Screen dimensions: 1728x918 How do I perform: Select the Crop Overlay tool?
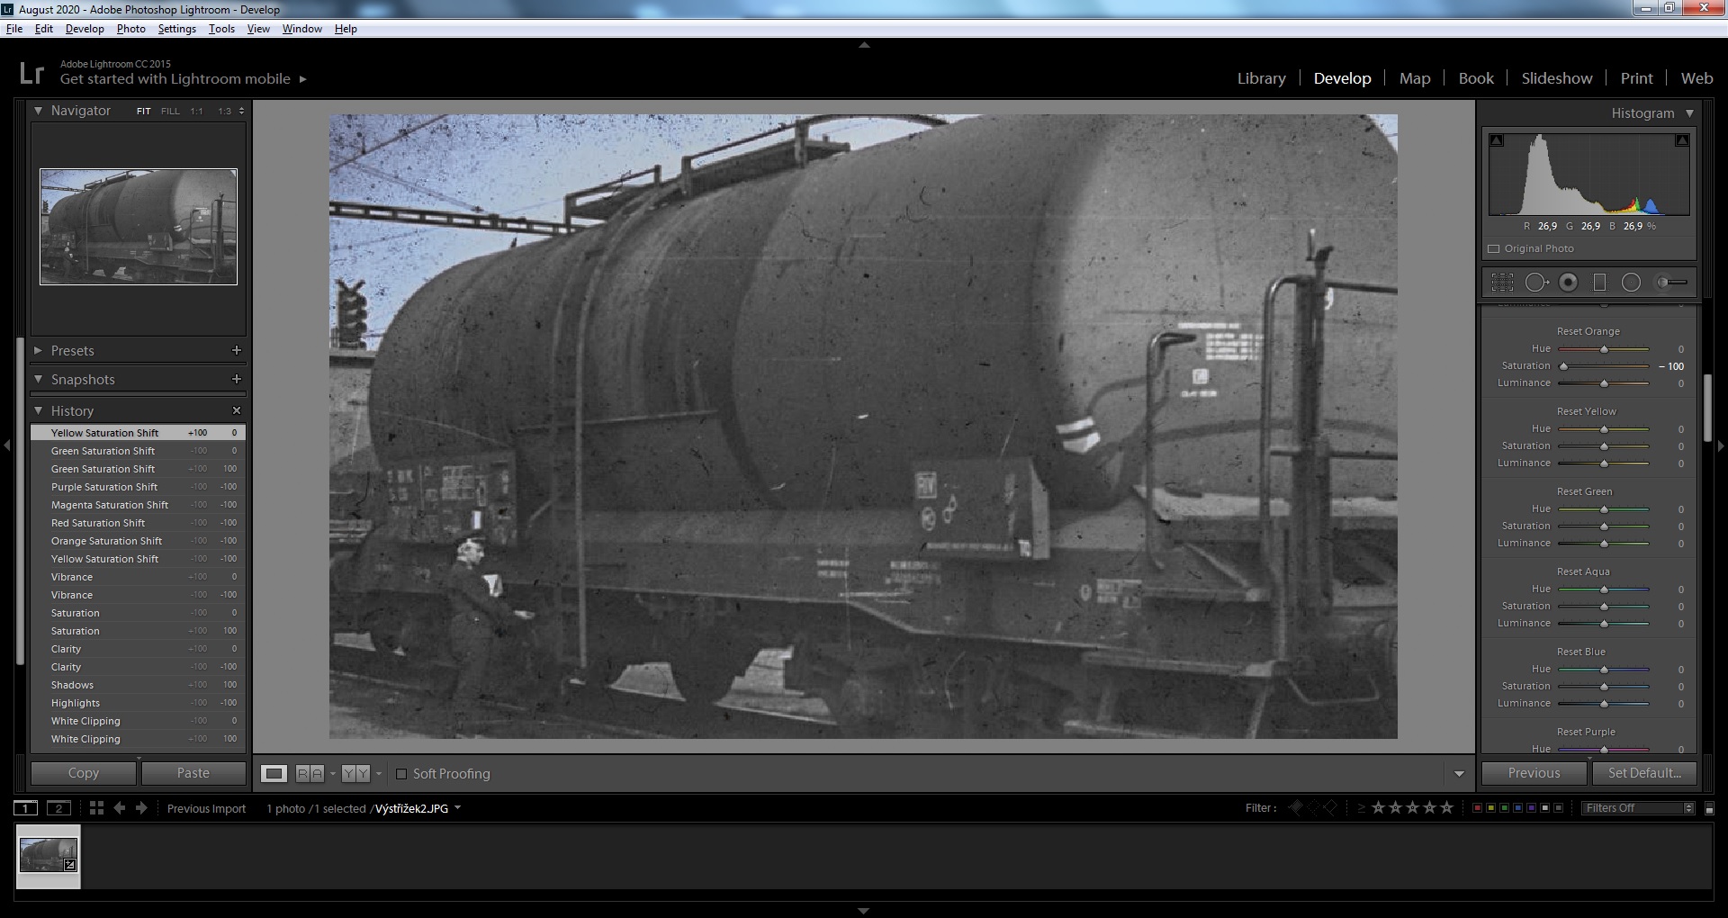(1502, 283)
